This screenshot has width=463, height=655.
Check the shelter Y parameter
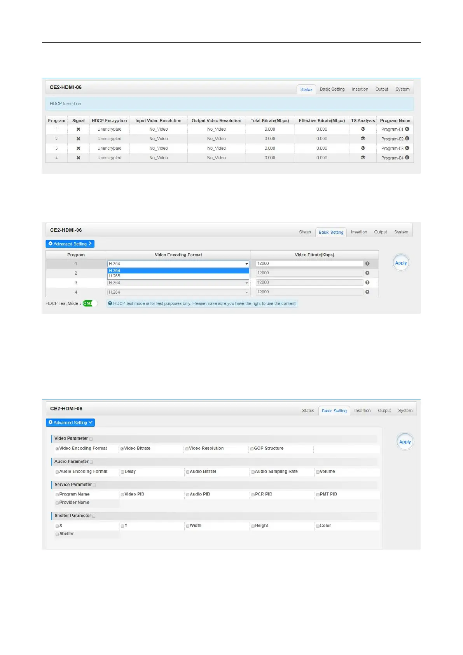(x=122, y=526)
